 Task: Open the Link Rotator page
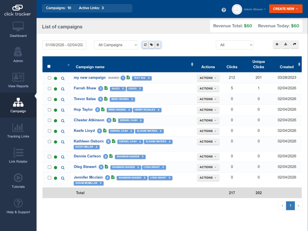[18, 155]
